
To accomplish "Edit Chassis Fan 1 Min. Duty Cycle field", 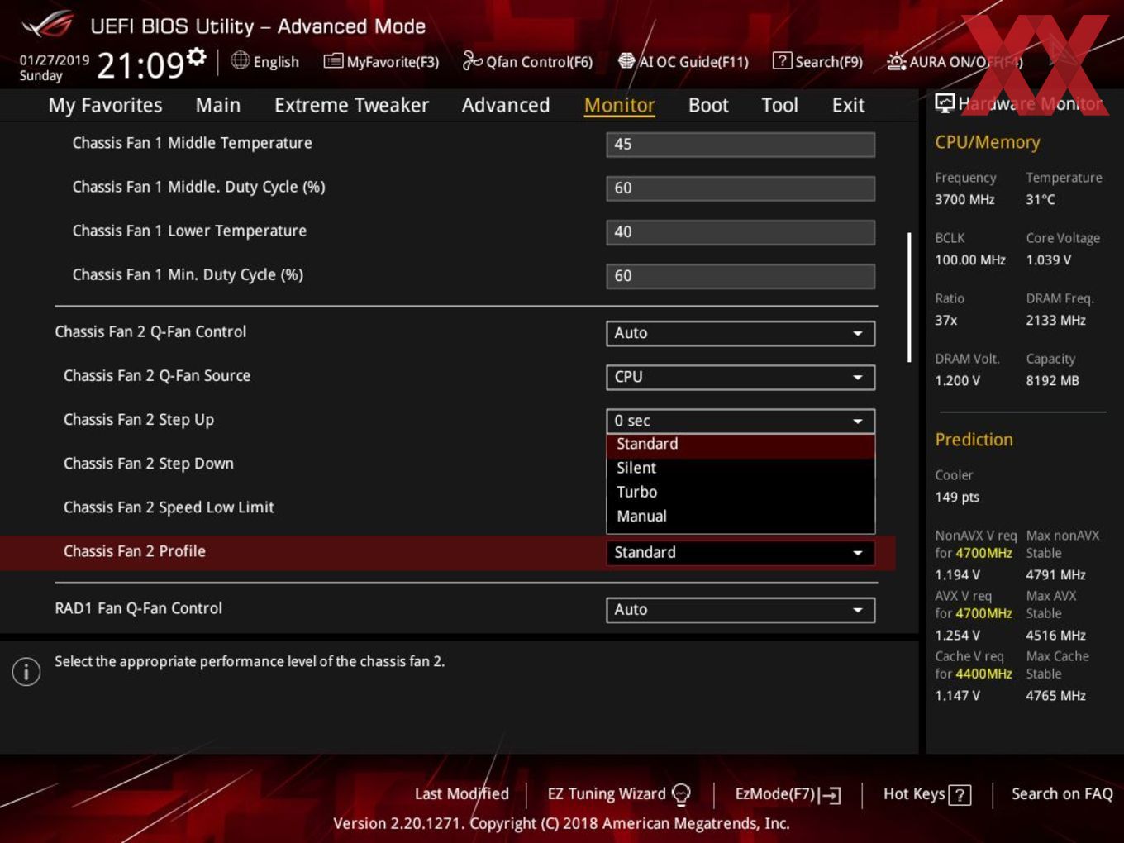I will [741, 275].
